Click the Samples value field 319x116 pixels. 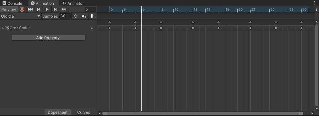[65, 16]
